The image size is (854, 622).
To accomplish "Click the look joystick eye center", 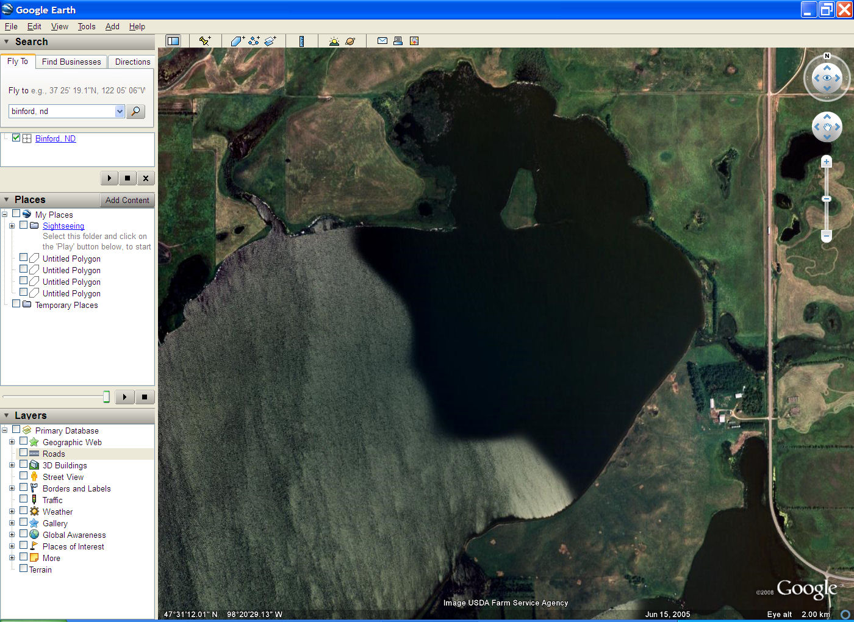I will pos(827,78).
